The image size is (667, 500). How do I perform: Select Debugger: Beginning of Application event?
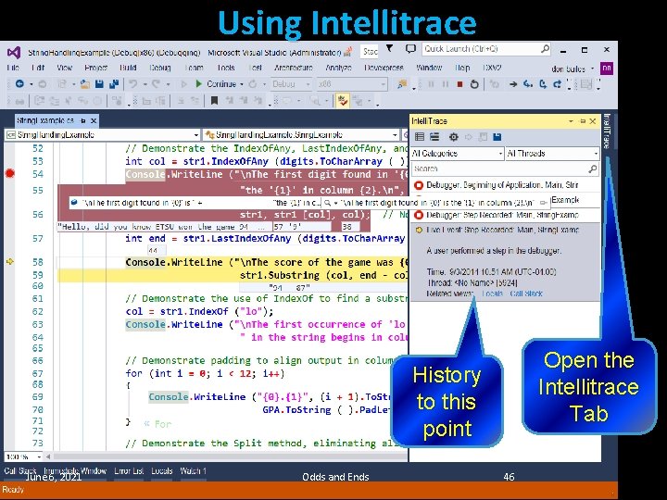pyautogui.click(x=506, y=185)
